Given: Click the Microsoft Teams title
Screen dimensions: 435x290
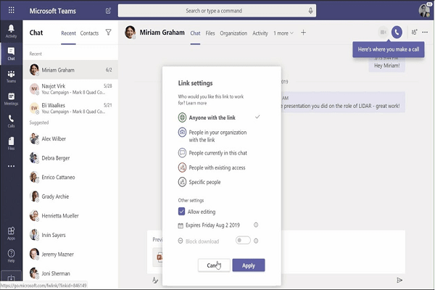Looking at the screenshot, I should (x=53, y=11).
